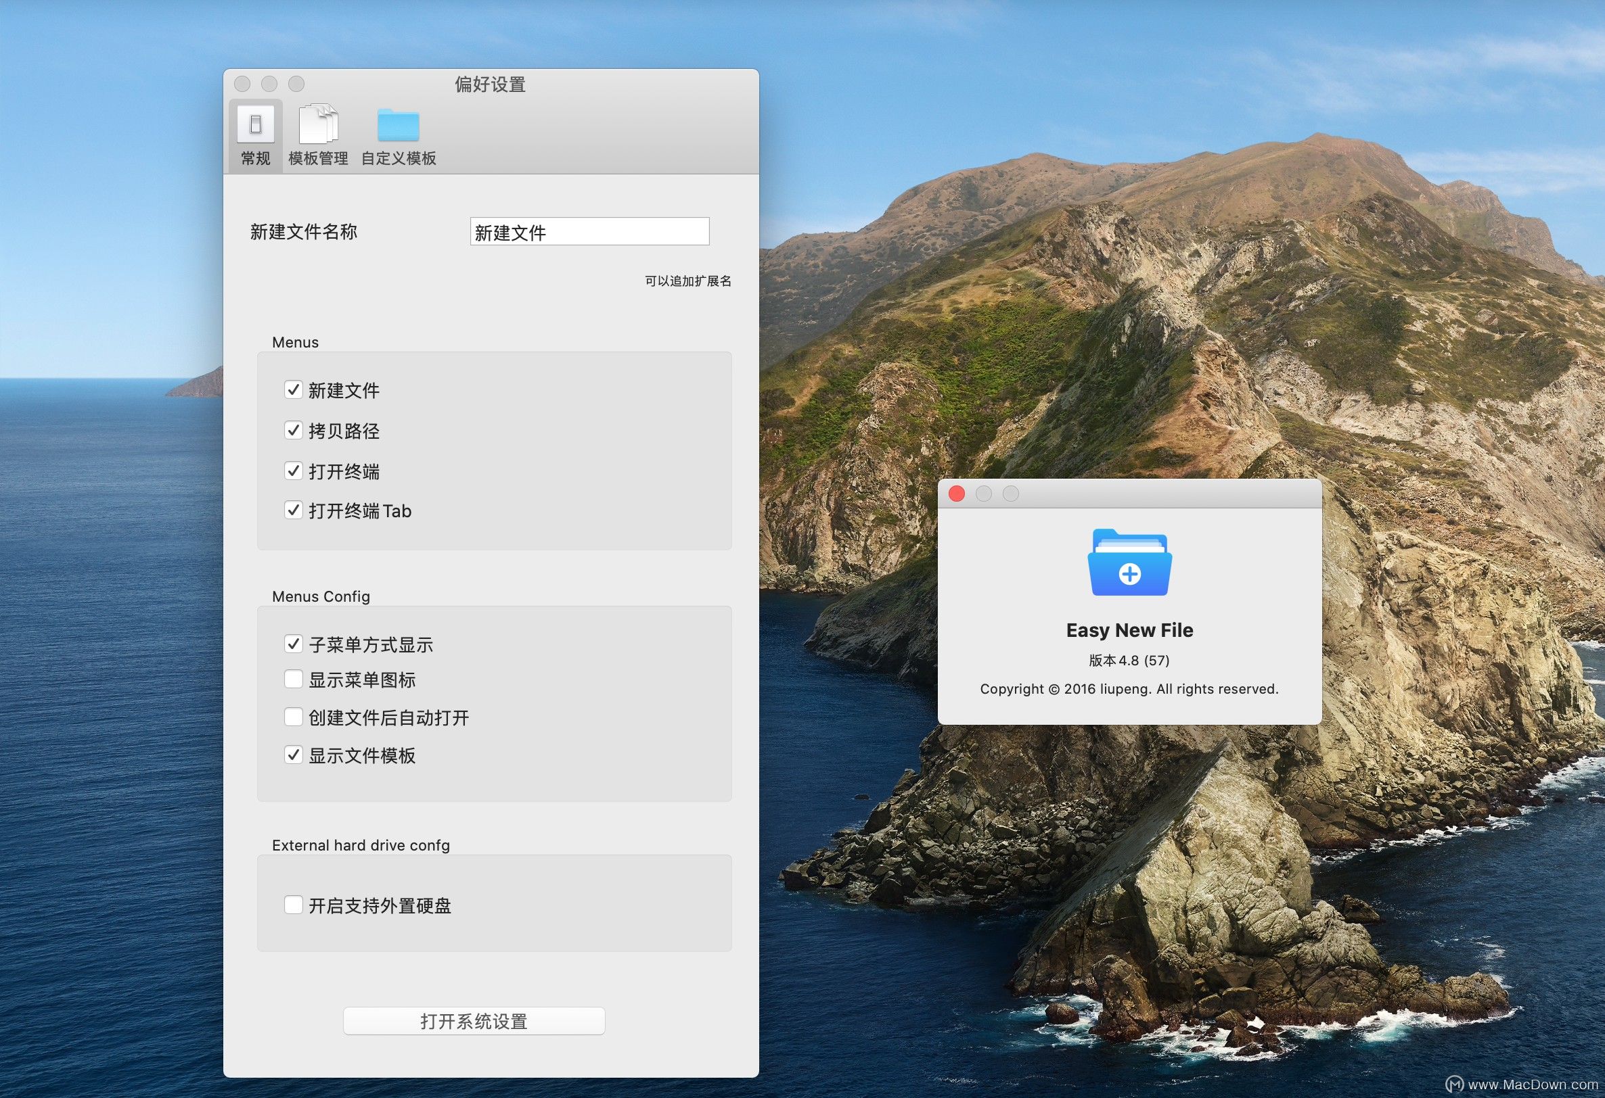This screenshot has width=1605, height=1098.
Task: Enable 开启支持外置硬盘 checkbox
Action: click(294, 905)
